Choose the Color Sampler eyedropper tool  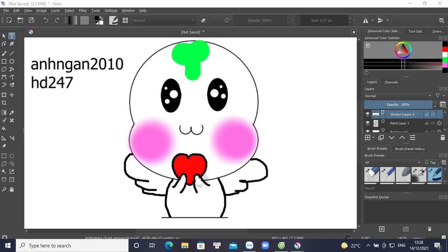12,112
